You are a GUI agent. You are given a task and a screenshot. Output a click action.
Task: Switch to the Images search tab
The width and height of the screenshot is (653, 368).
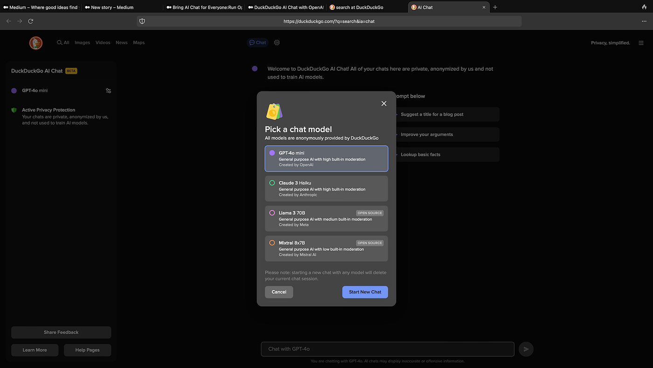pyautogui.click(x=82, y=42)
